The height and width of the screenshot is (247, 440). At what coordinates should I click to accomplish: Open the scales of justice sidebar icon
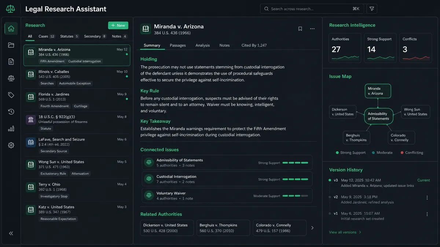pos(11,78)
